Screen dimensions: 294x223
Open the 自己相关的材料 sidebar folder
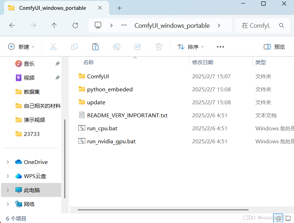38,106
